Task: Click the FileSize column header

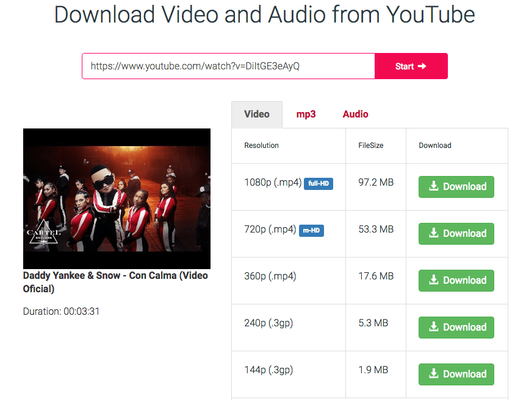Action: click(371, 146)
